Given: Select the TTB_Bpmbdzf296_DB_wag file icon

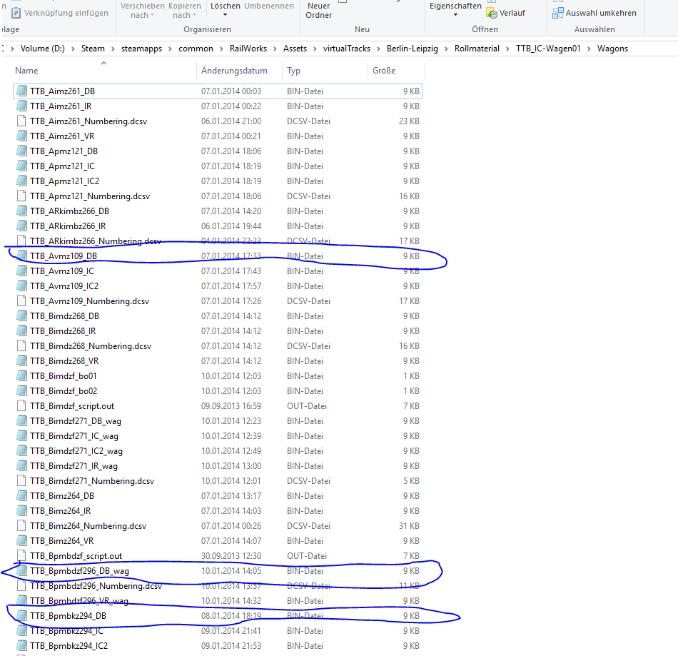Looking at the screenshot, I should 21,571.
